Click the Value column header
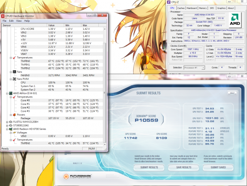247x186 pixels. (x=56, y=25)
